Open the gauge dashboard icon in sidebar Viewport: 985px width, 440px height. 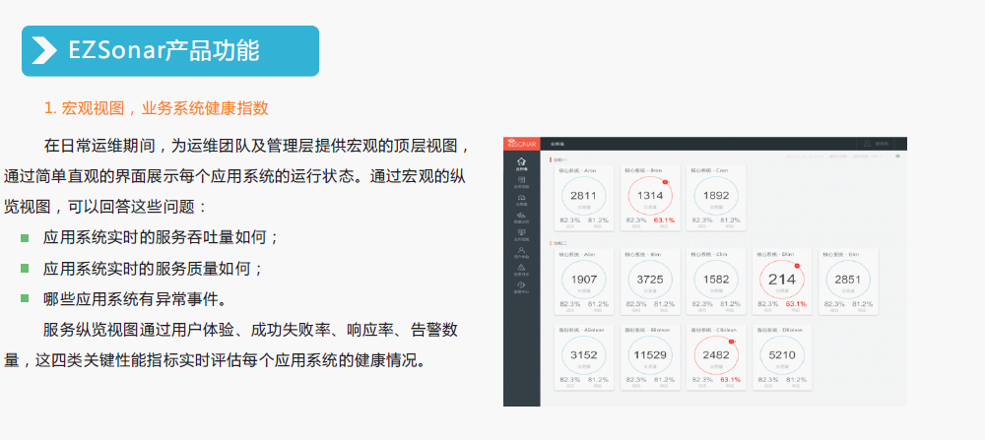click(521, 197)
